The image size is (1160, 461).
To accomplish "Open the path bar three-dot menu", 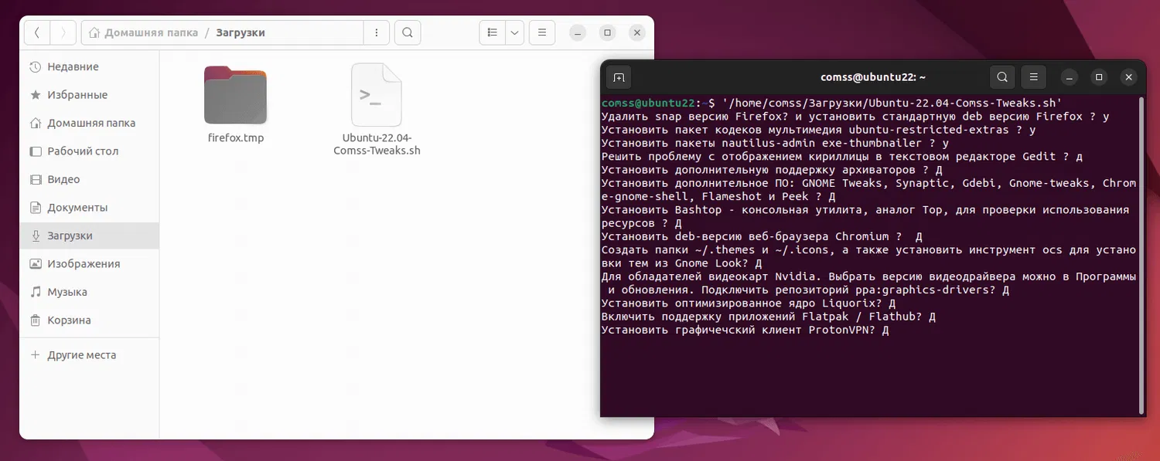I will click(x=377, y=32).
